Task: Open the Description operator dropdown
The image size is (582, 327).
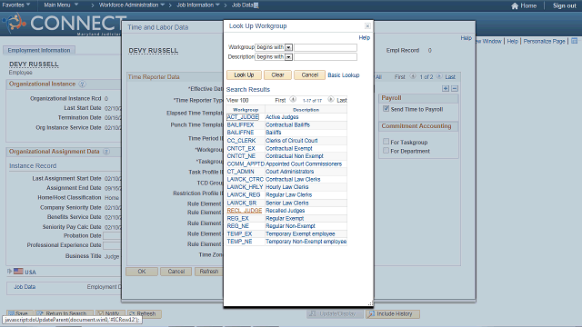Action: (288, 57)
